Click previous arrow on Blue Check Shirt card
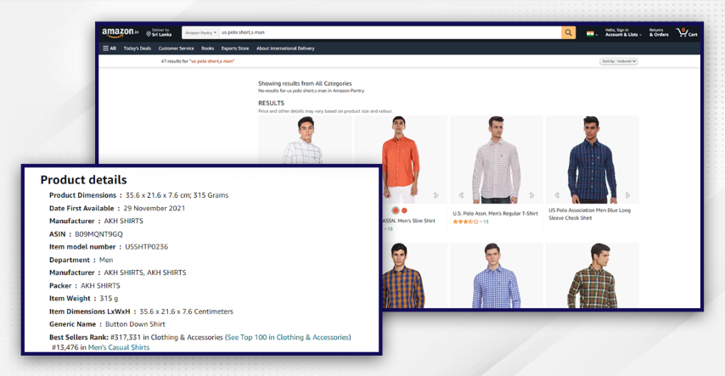Viewport: 725px width, 376px height. pyautogui.click(x=557, y=195)
